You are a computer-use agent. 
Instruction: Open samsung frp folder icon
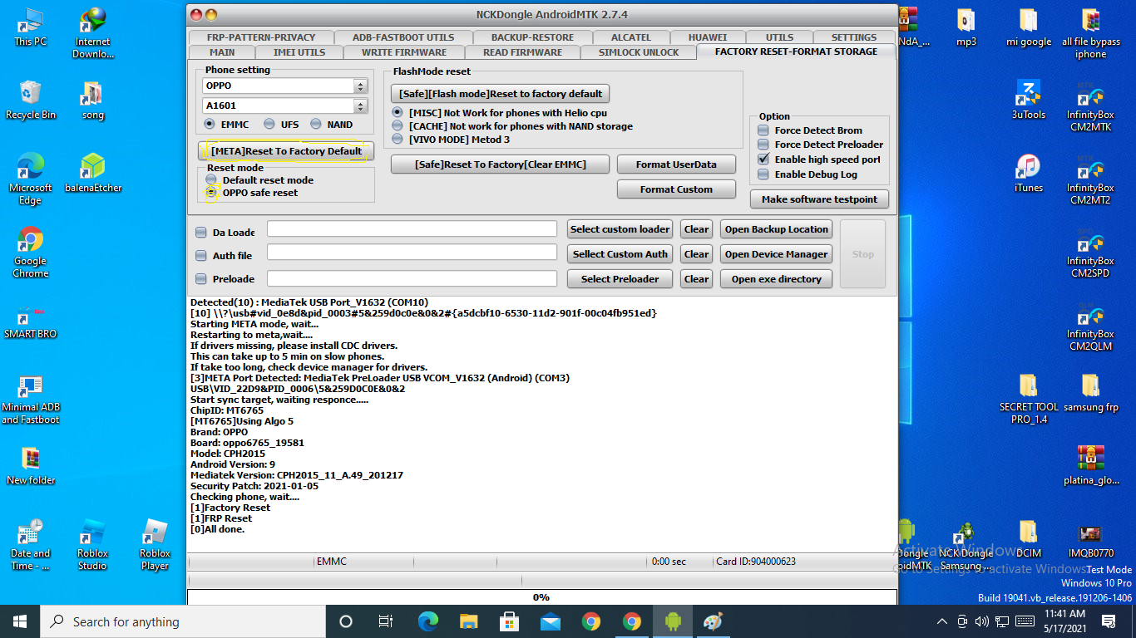pos(1090,393)
